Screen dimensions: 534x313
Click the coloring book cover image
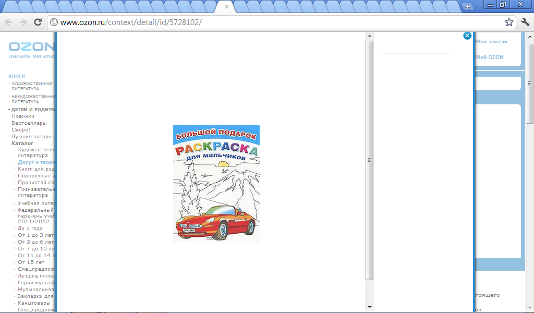coord(216,184)
